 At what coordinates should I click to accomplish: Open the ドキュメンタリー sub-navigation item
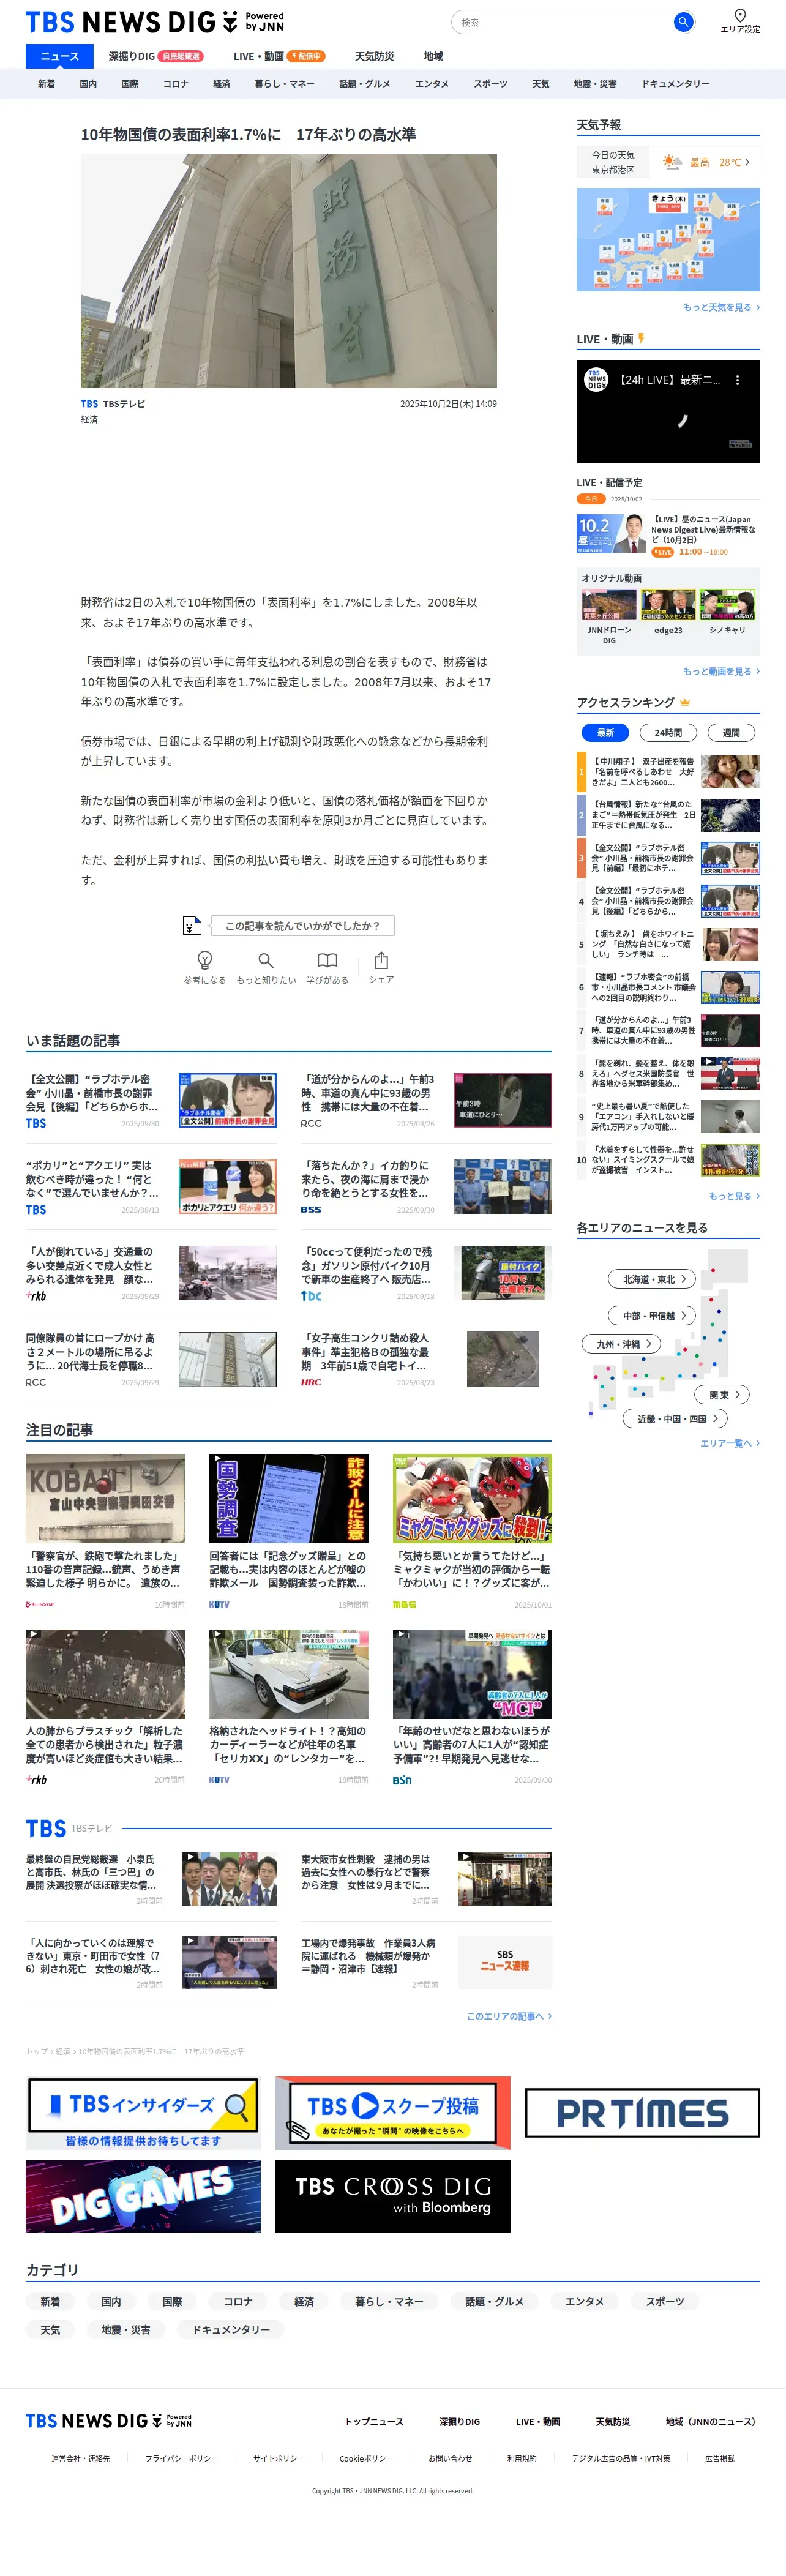(675, 84)
